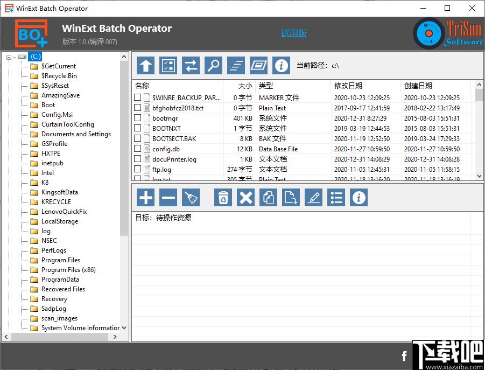Click the move files icon

291,197
